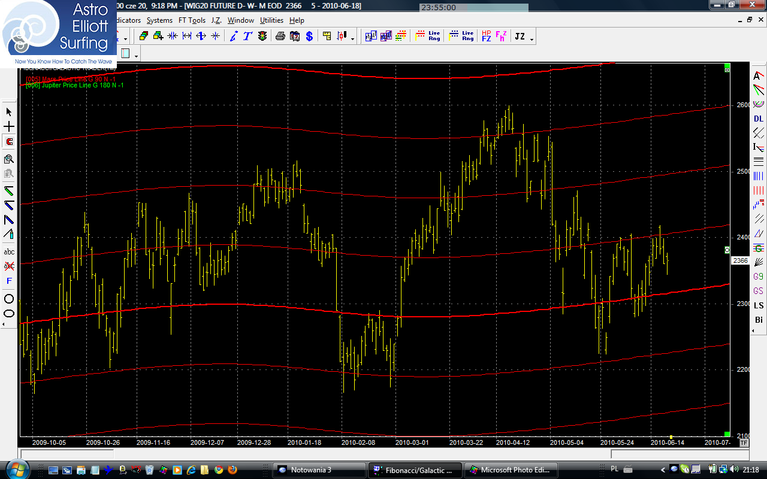Select the abc text annotation tool
Screen dimensions: 767x479
click(9, 251)
